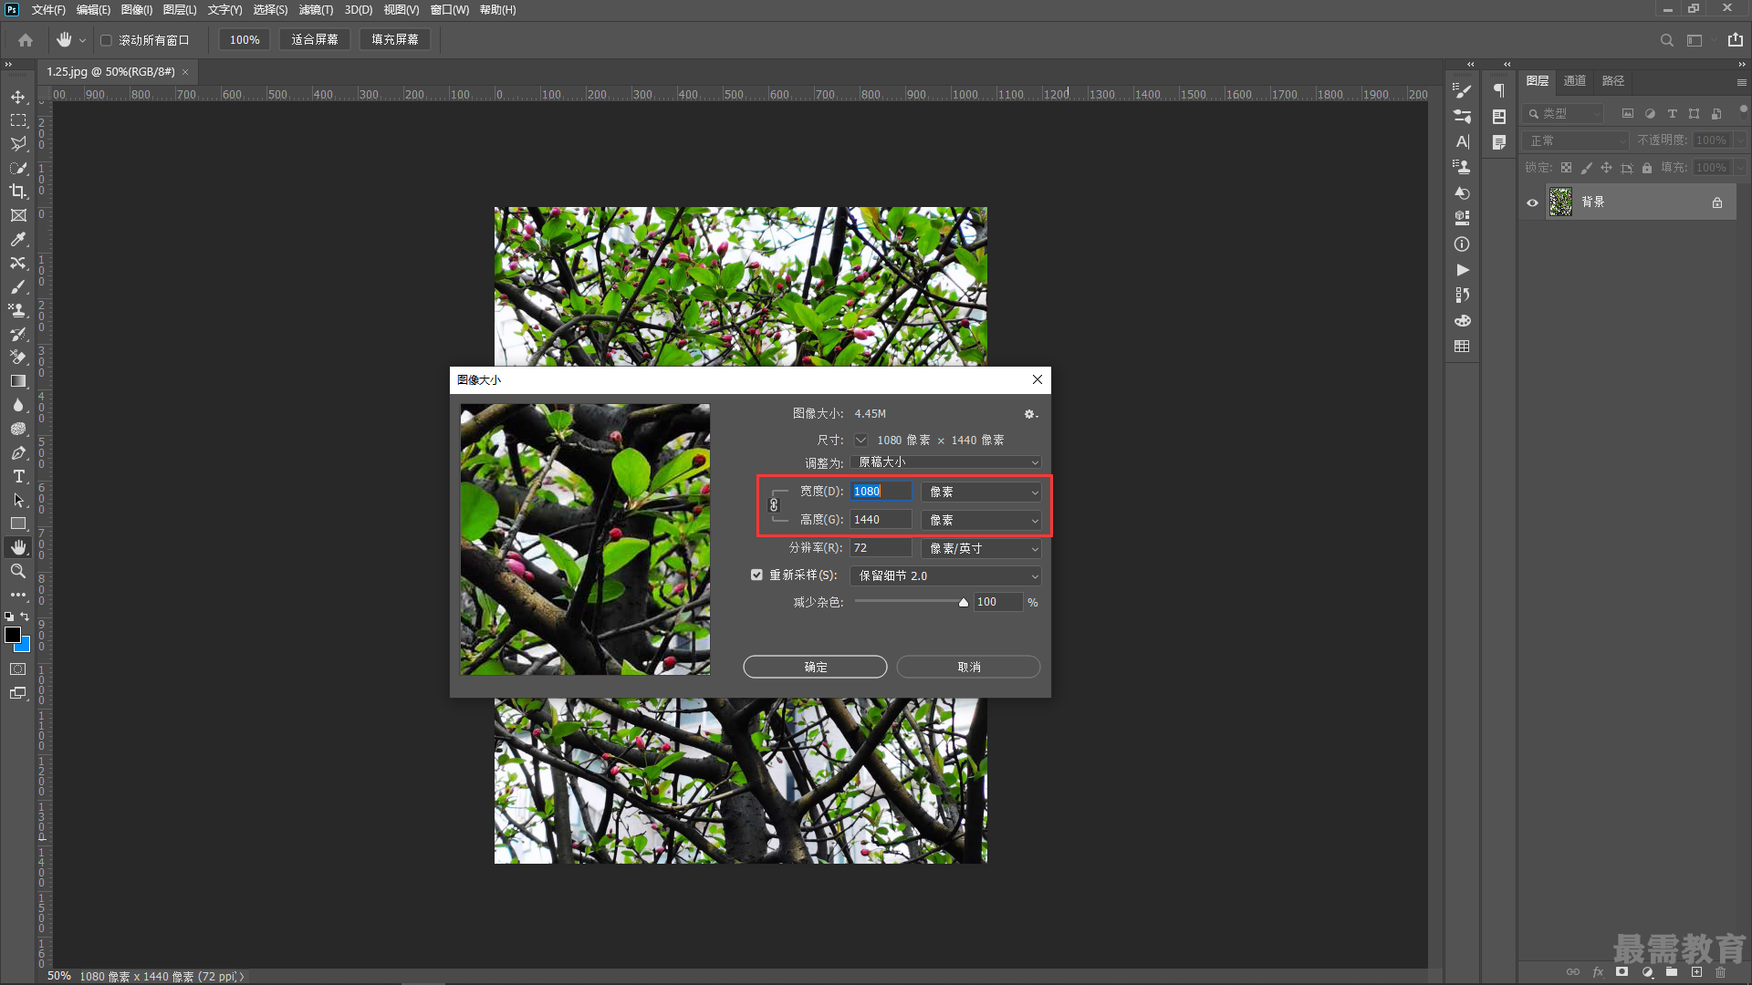The width and height of the screenshot is (1752, 985).
Task: Click Background layer thumbnail
Action: click(x=1560, y=201)
